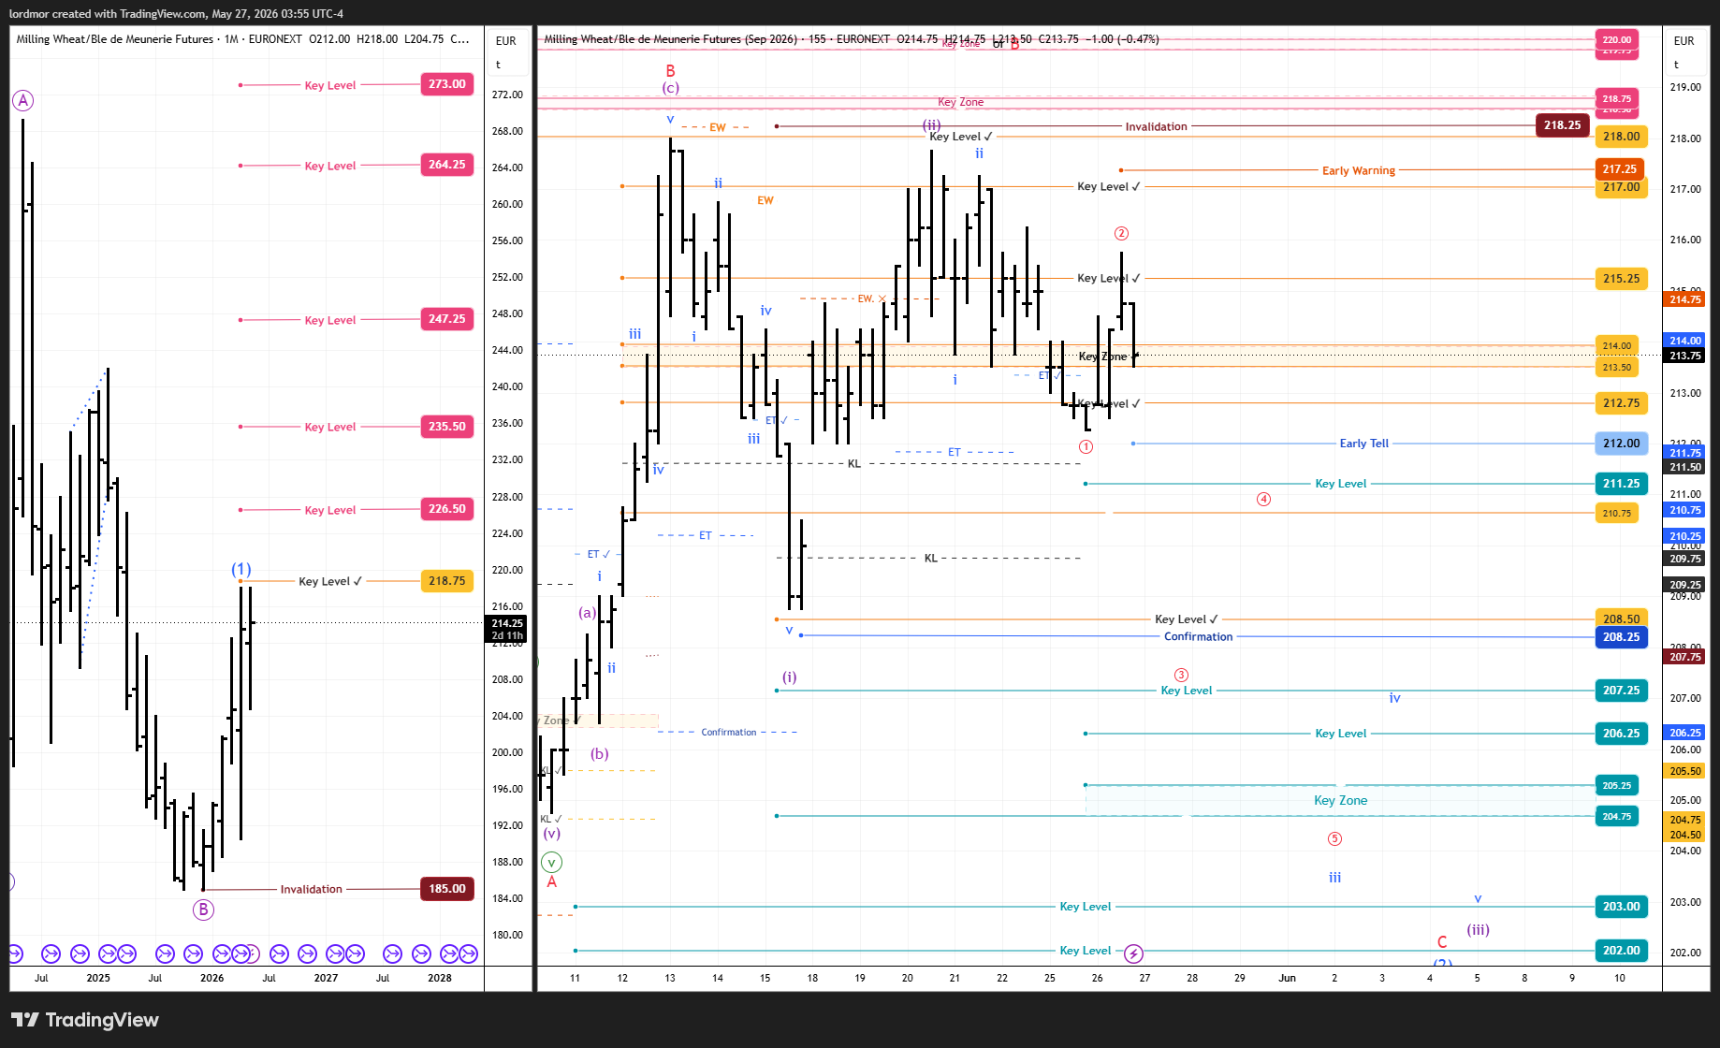
Task: Select the purple (a) wave label
Action: [x=587, y=613]
